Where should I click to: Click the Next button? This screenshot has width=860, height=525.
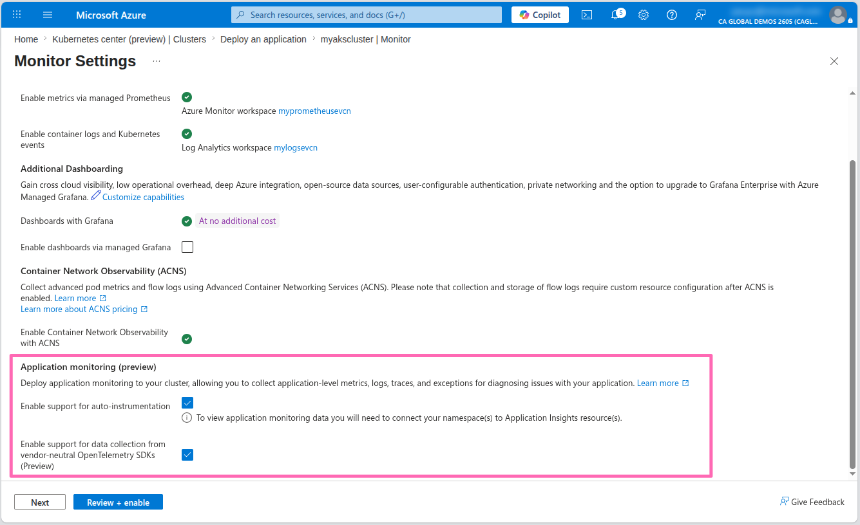(x=40, y=502)
